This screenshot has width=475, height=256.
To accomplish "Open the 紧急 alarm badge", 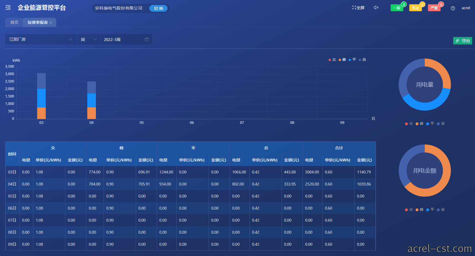I will (416, 8).
